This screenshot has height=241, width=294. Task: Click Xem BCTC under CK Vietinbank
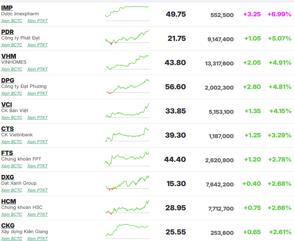click(x=12, y=142)
